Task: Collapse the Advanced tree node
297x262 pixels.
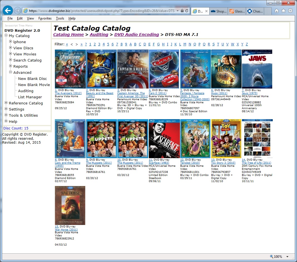Action: [x=11, y=72]
